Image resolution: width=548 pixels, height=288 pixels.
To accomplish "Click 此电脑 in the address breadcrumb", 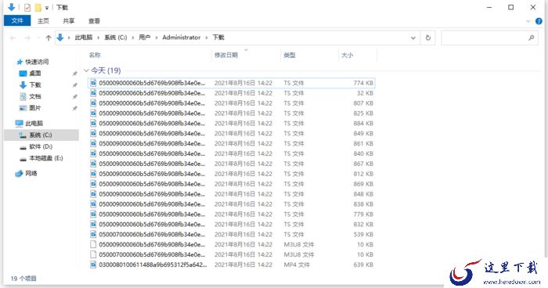I will click(84, 38).
